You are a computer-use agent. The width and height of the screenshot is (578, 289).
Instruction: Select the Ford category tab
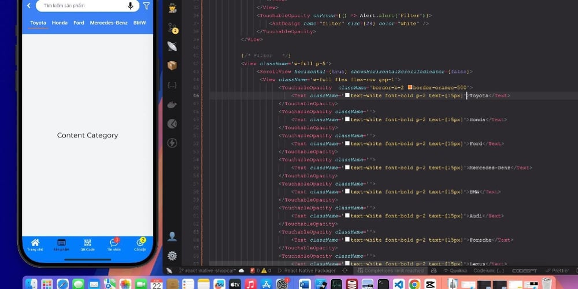pyautogui.click(x=79, y=23)
